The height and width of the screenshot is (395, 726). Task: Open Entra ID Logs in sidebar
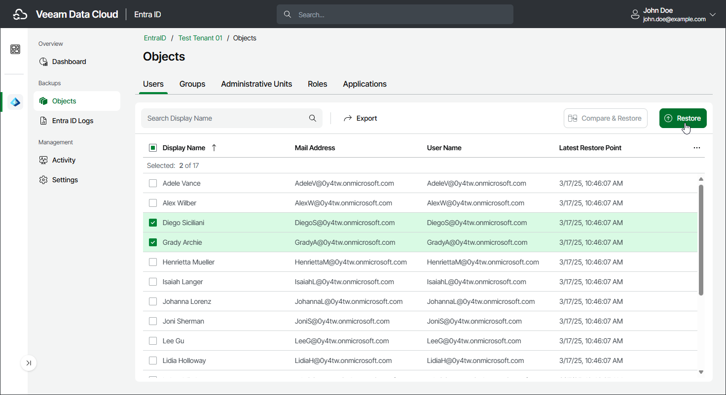(77, 121)
